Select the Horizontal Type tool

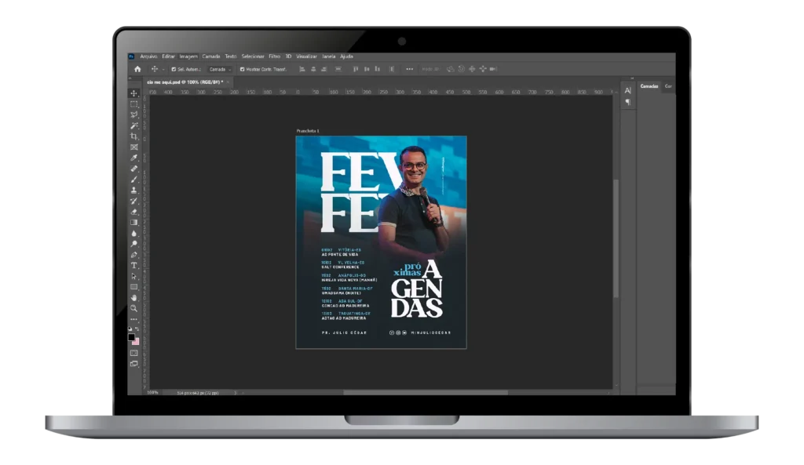(x=134, y=266)
